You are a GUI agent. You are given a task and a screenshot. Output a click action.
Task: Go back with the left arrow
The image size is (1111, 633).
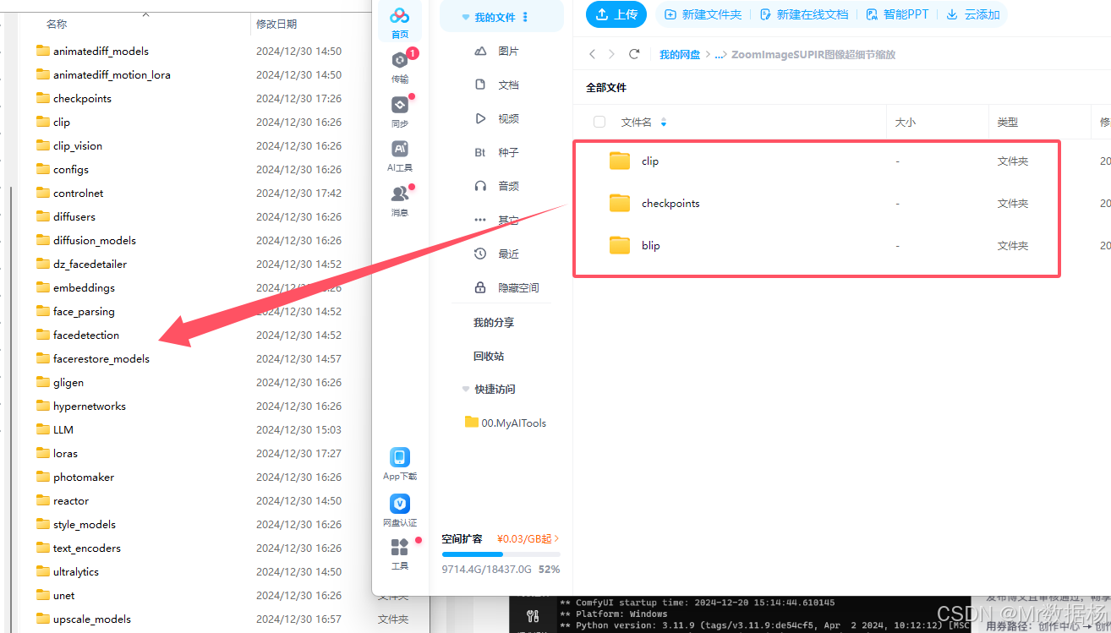click(x=593, y=54)
